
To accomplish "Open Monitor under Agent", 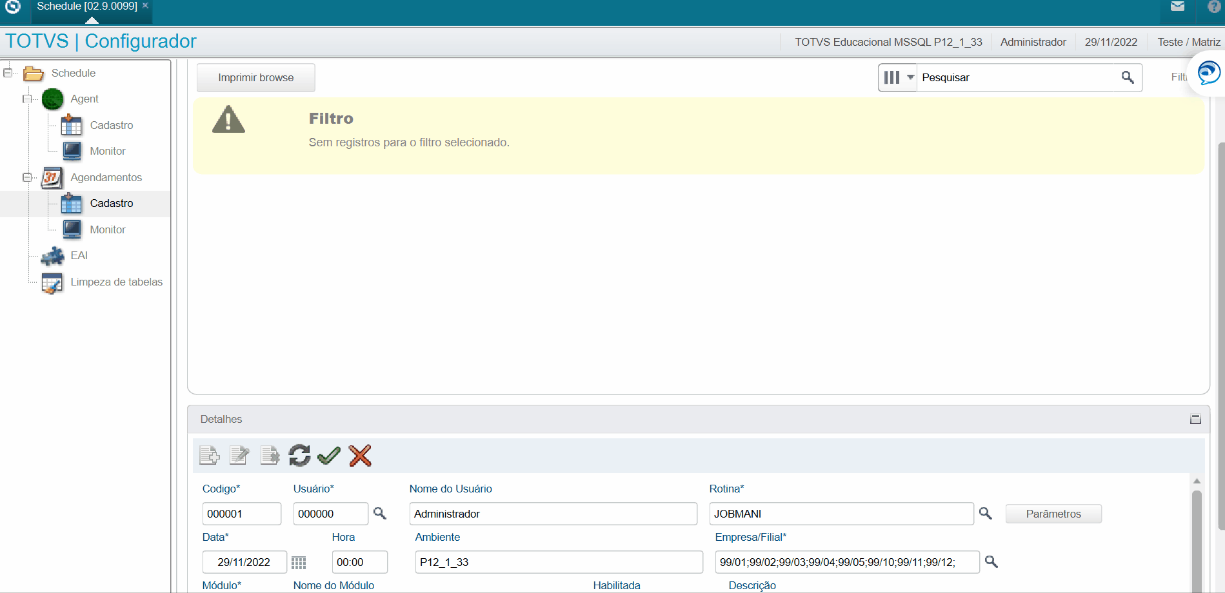I will pyautogui.click(x=108, y=151).
